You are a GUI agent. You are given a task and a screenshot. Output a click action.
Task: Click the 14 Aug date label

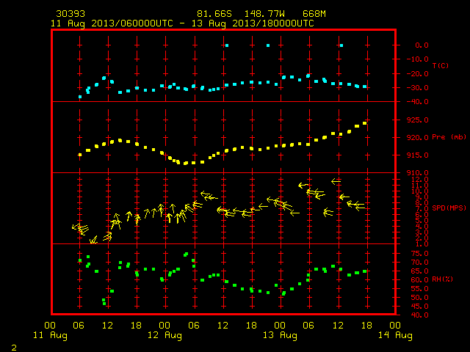click(395, 335)
